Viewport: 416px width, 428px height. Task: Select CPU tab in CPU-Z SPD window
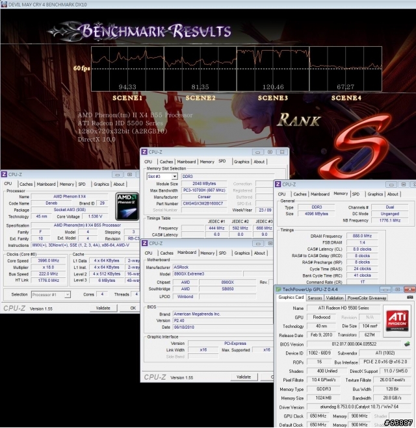pyautogui.click(x=148, y=162)
